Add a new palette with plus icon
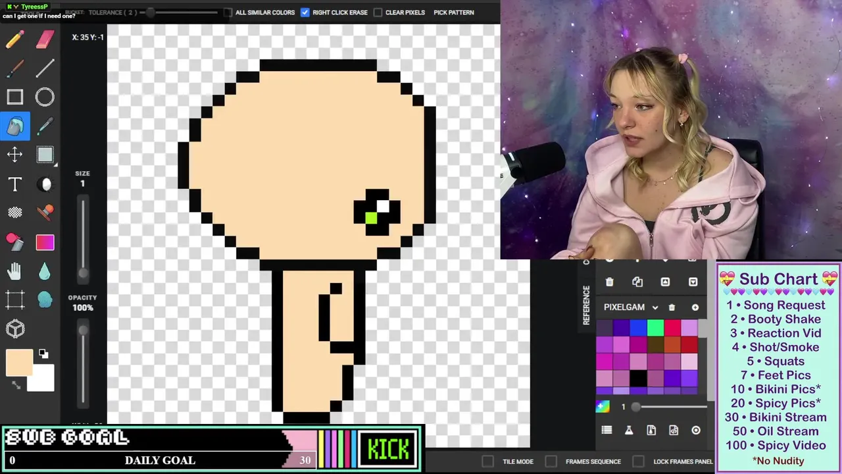 [x=695, y=307]
